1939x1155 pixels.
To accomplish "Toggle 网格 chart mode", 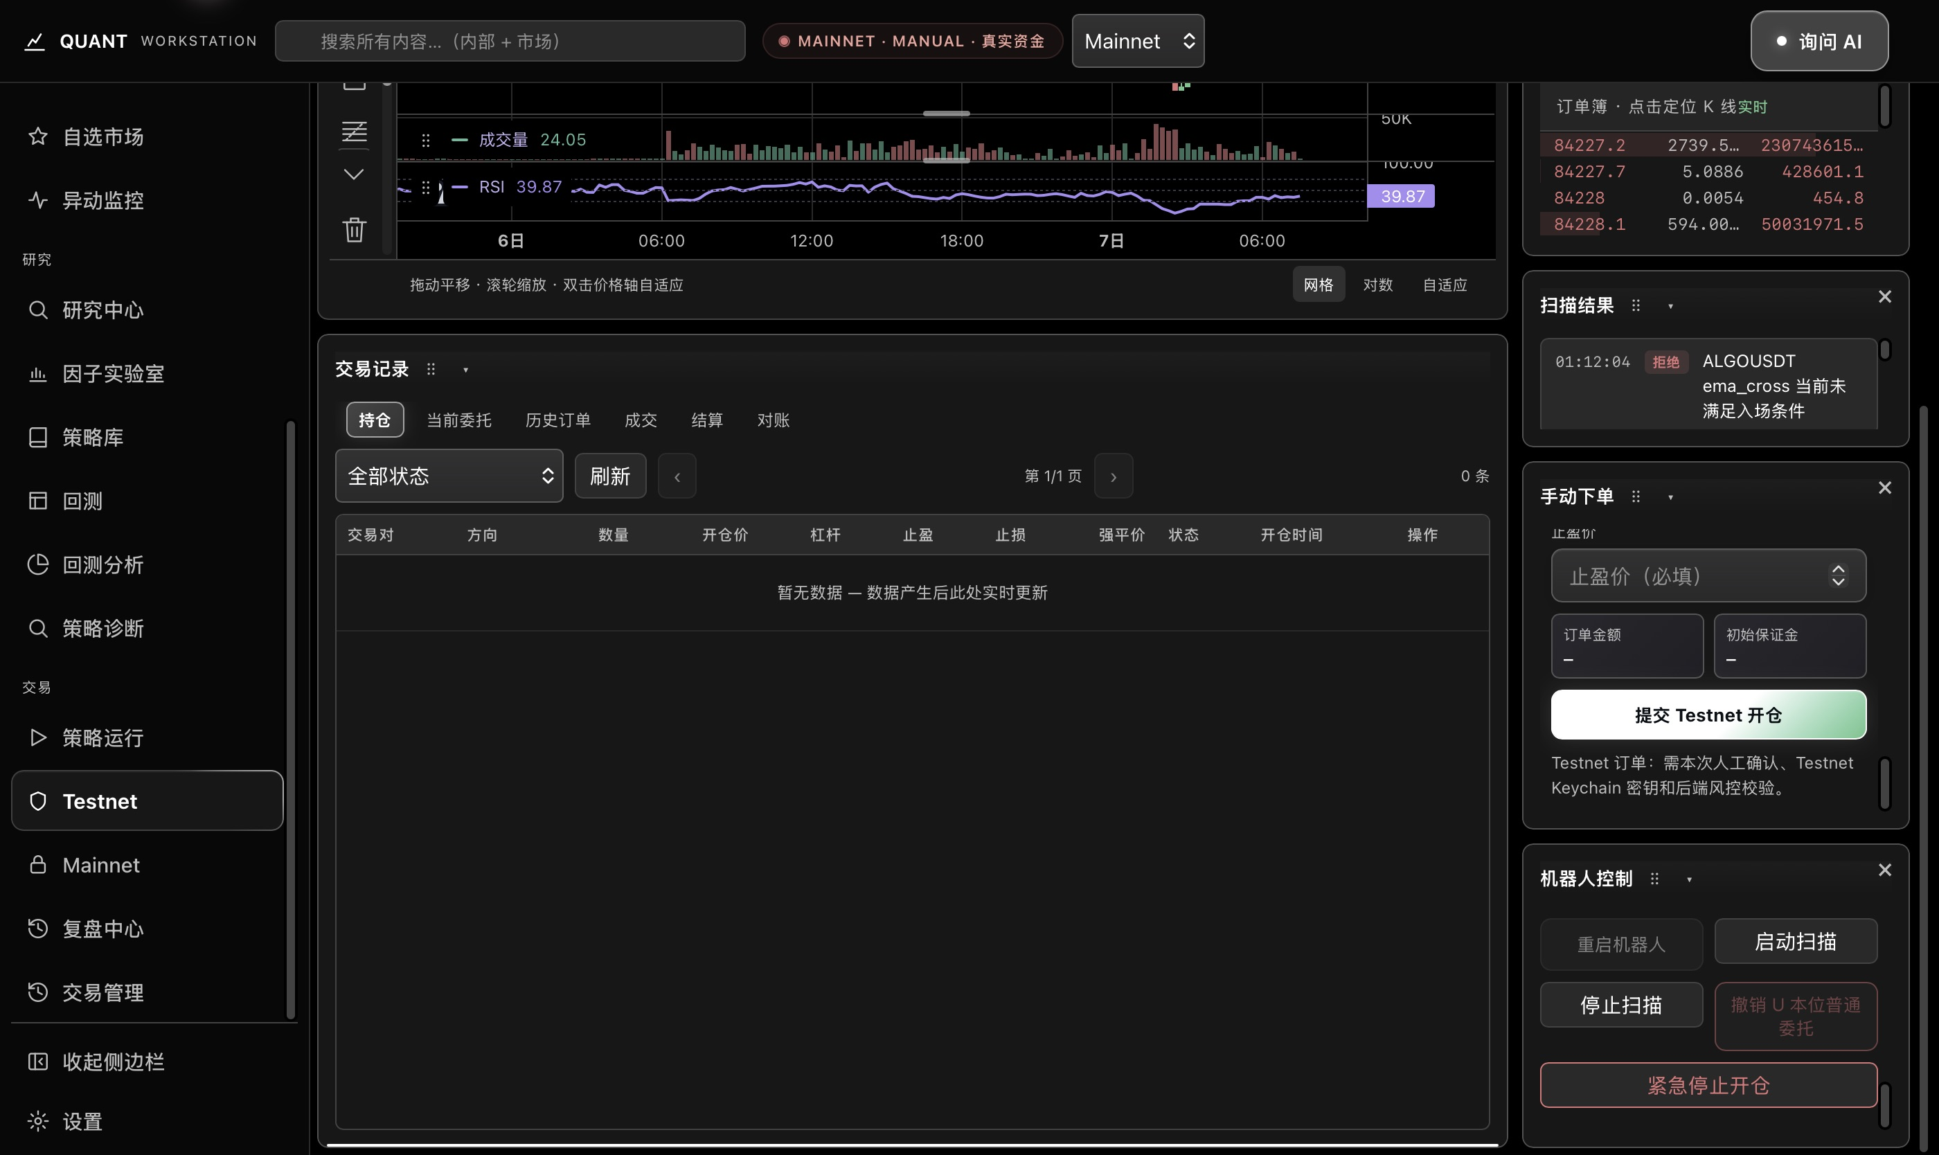I will [x=1318, y=285].
